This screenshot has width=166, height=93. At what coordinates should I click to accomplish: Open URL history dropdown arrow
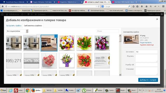[96, 6]
